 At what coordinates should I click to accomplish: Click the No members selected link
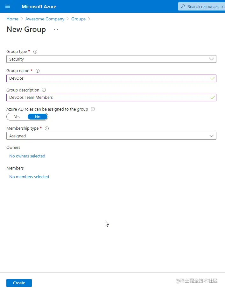29,177
